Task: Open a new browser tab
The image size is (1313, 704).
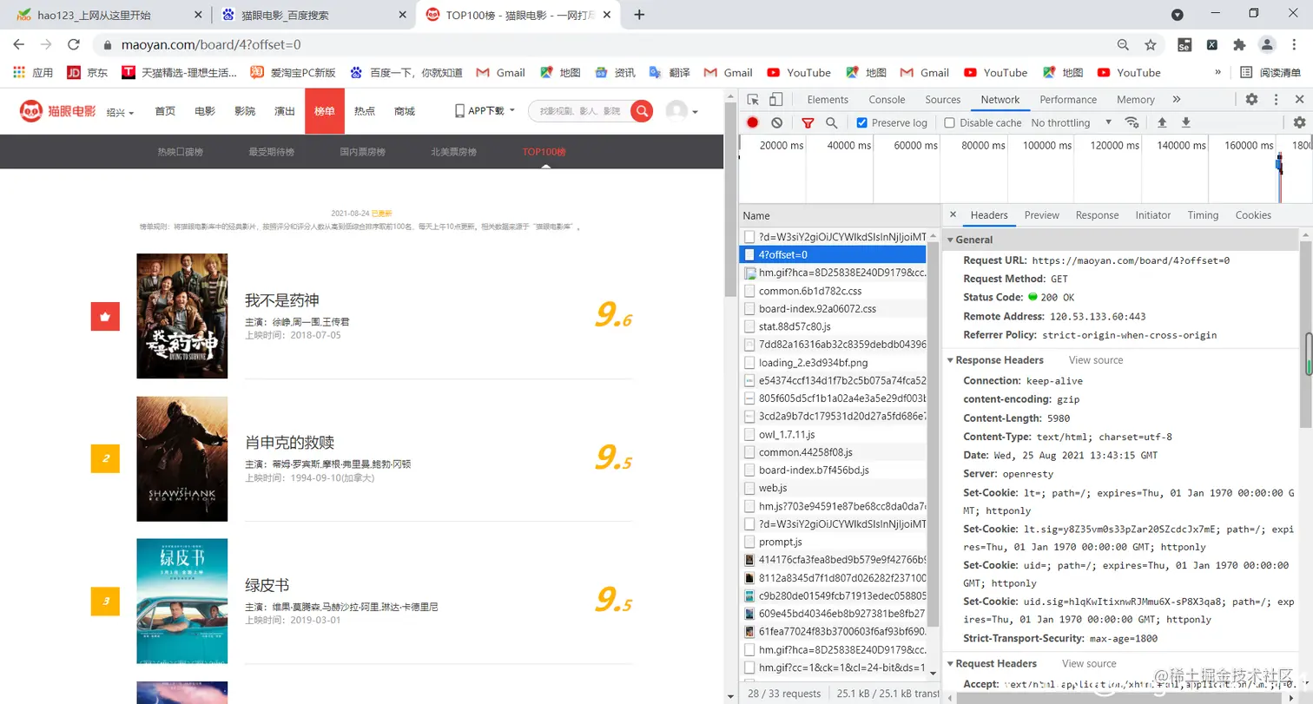Action: [639, 15]
